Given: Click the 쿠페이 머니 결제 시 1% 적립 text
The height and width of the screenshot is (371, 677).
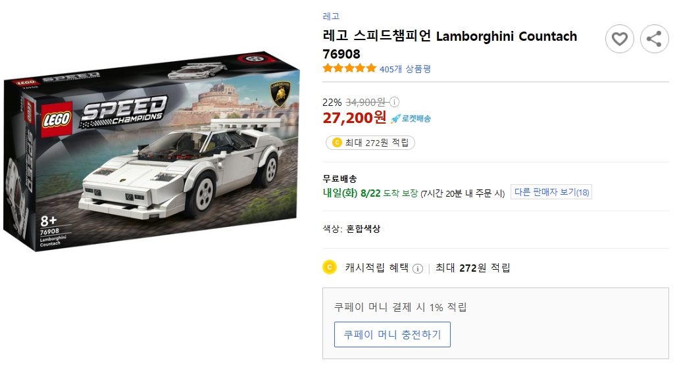Looking at the screenshot, I should (400, 307).
